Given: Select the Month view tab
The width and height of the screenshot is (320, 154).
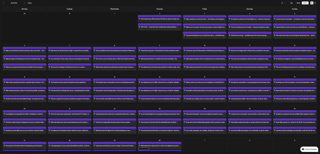Looking at the screenshot, I should (305, 3).
